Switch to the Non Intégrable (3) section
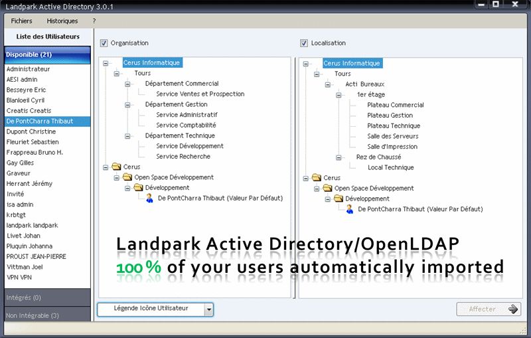The image size is (531, 338). click(47, 315)
